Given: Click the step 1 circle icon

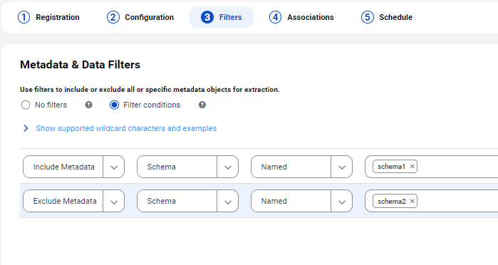Looking at the screenshot, I should tap(24, 17).
